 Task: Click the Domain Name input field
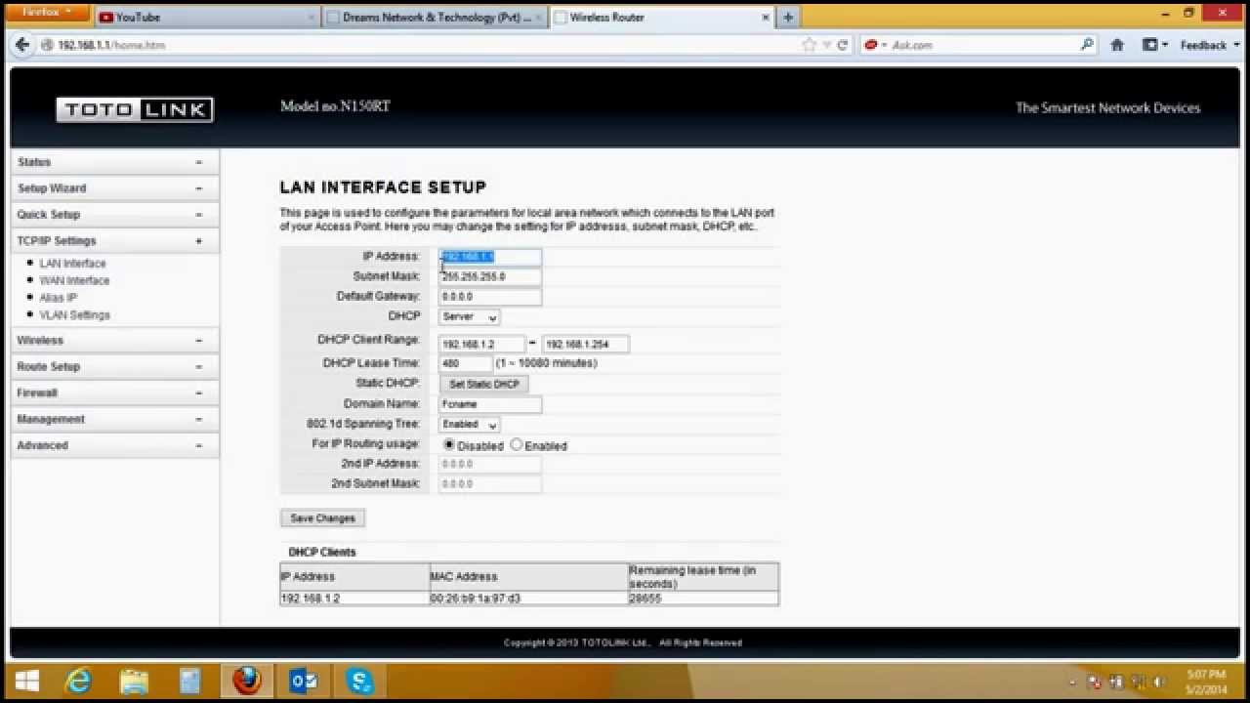point(490,404)
